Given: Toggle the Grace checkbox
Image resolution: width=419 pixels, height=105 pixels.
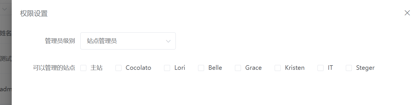Looking at the screenshot, I should (238, 68).
